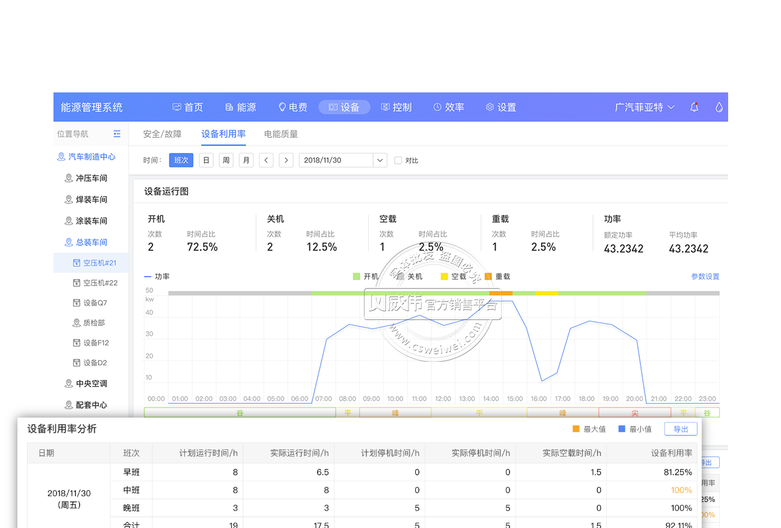Open the 效率 efficiency menu
Viewport: 781px width, 528px height.
coord(449,107)
